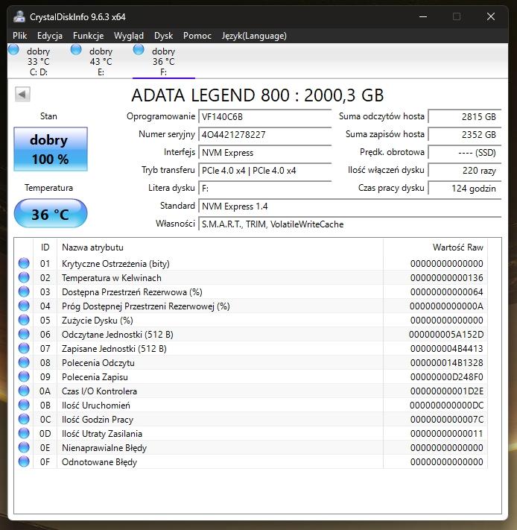Click status orb beside Ilość Godzin Pracy
Screen dimensions: 517x530
click(24, 419)
